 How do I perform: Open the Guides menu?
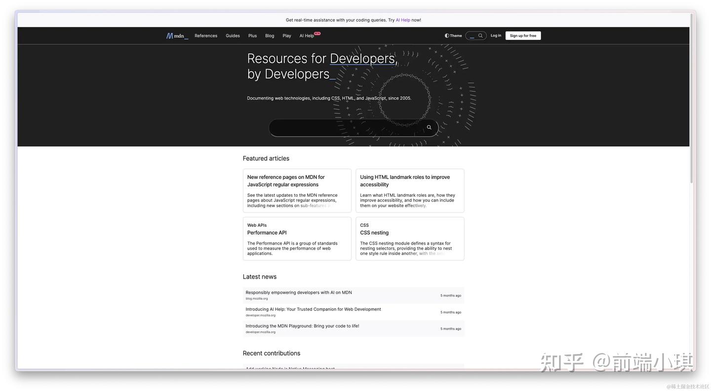233,36
